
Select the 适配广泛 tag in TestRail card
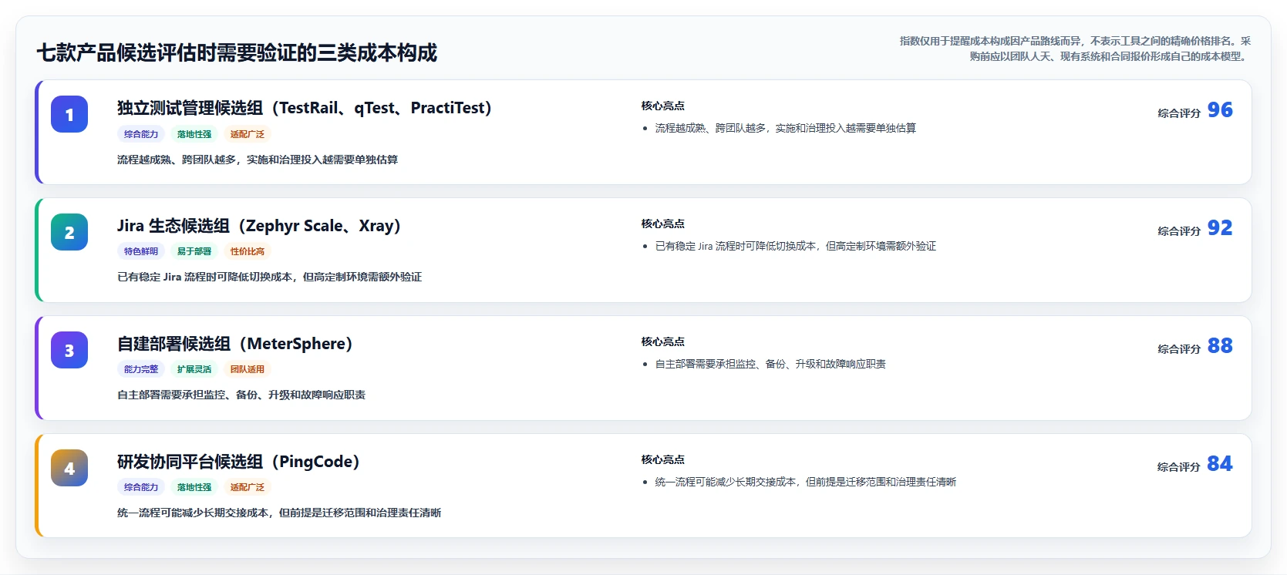coord(248,134)
